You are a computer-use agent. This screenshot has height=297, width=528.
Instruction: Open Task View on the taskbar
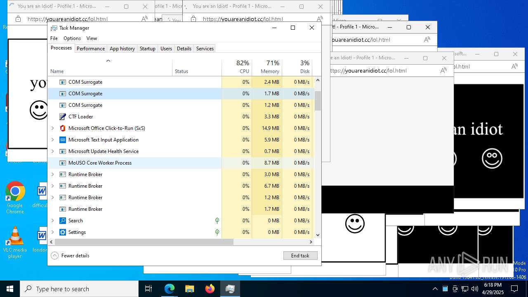(148, 289)
